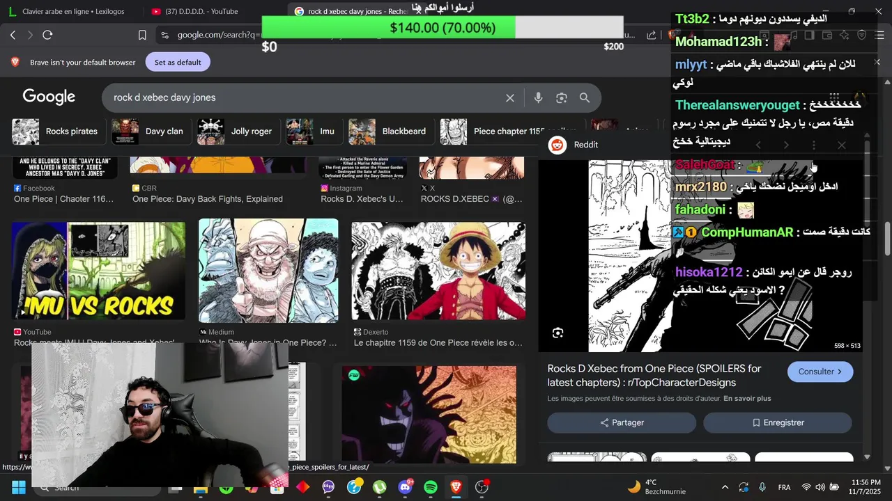Click the browser forward arrow
Viewport: 892px width, 501px height.
point(31,35)
